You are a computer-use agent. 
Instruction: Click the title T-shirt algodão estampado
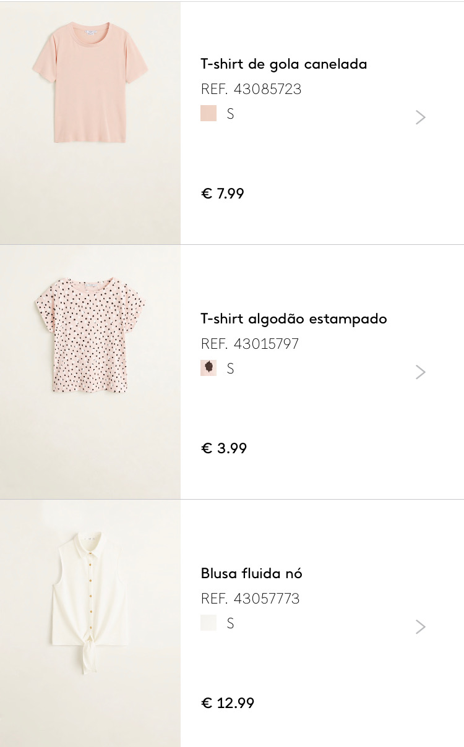(294, 319)
